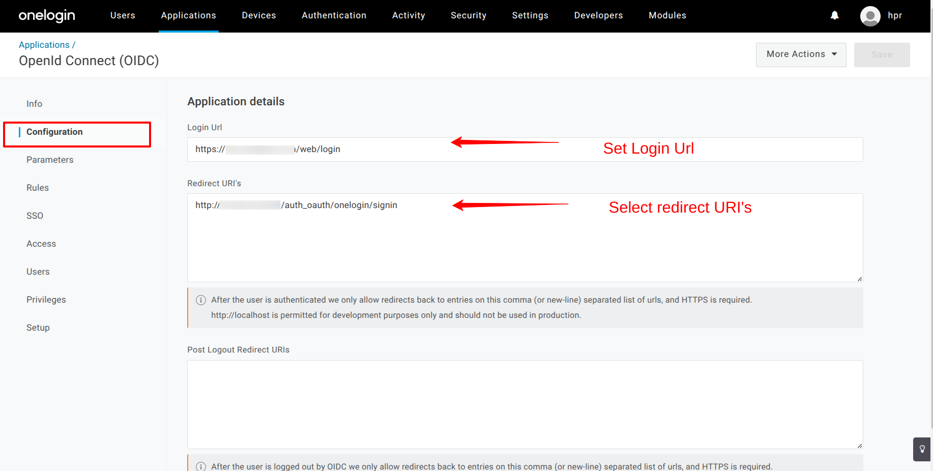Click the Application details heading

[x=236, y=102]
